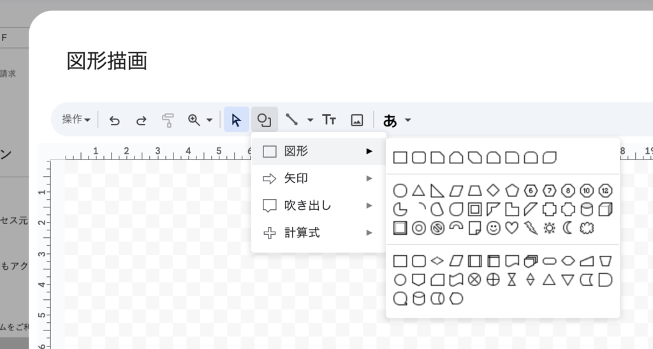This screenshot has height=349, width=653.
Task: Click the redo arrow in the toolbar
Action: point(142,120)
